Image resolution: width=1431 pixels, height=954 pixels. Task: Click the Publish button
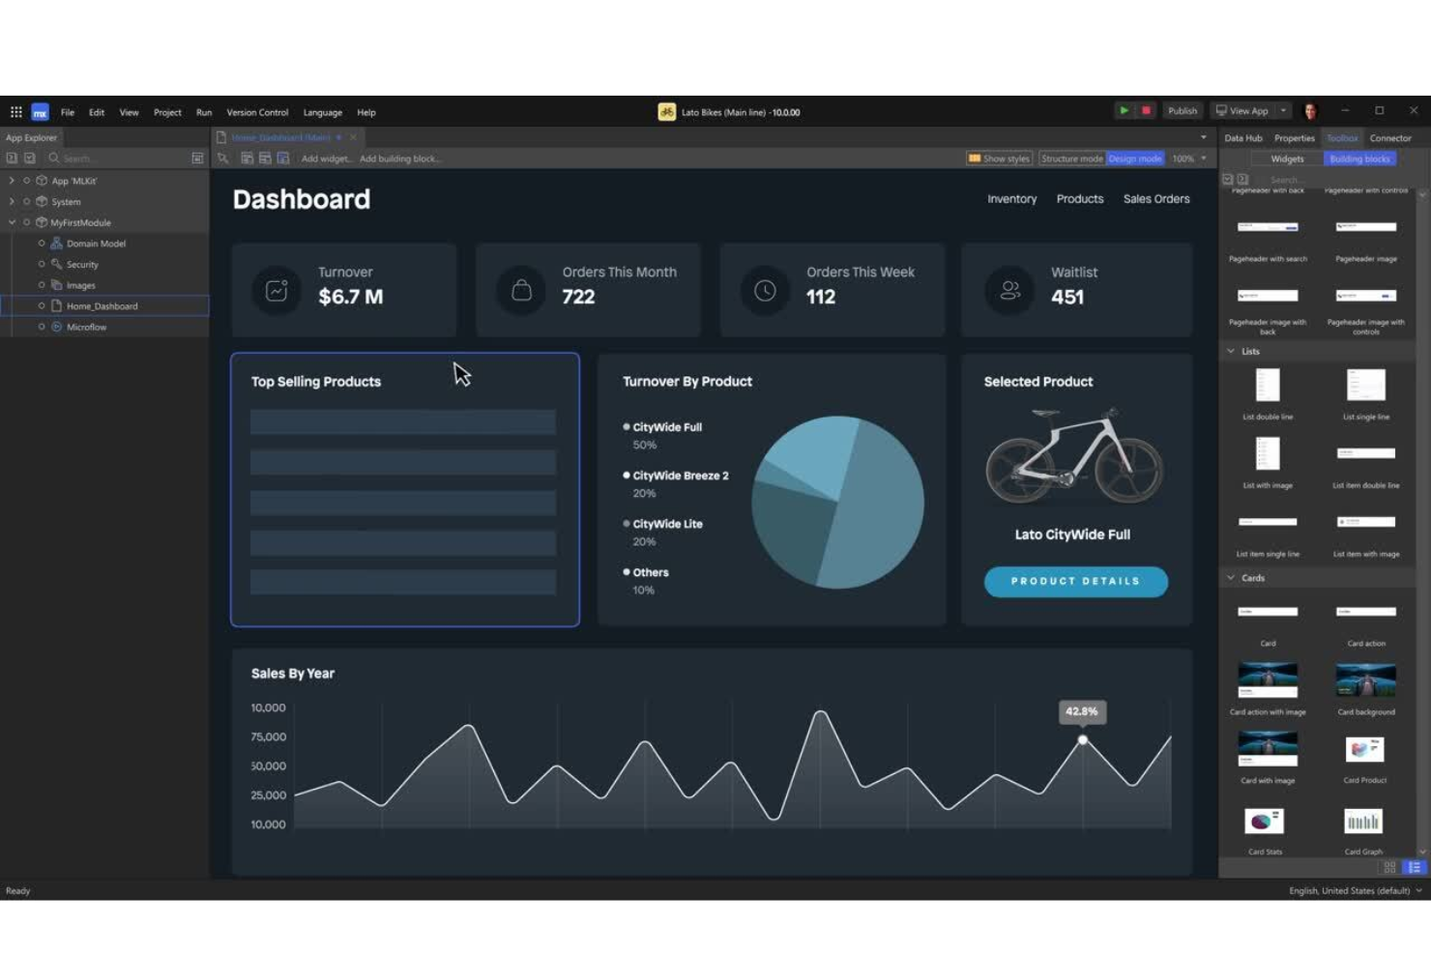(x=1182, y=110)
